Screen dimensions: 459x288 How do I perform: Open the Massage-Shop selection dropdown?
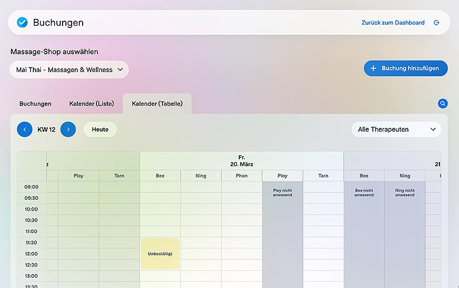pos(69,70)
